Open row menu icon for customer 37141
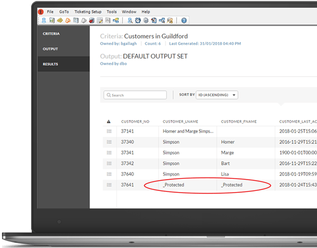The height and width of the screenshot is (248, 317). (x=109, y=131)
